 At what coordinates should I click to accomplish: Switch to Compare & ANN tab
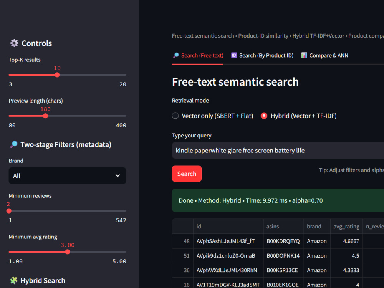(324, 56)
